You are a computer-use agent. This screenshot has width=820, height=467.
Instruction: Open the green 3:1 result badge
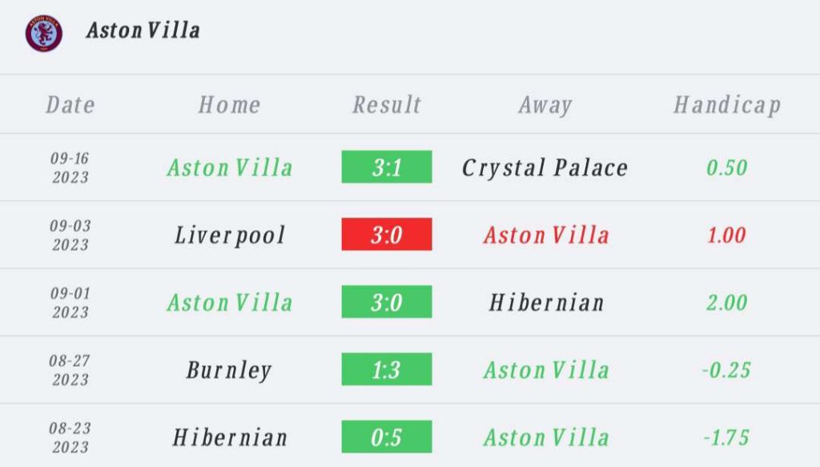pos(387,166)
